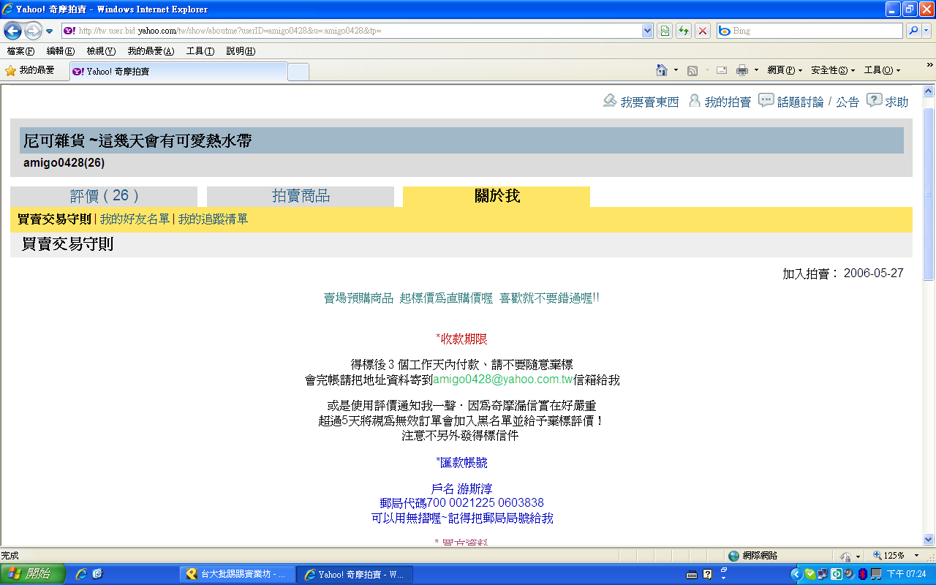936x585 pixels.
Task: Expand the Home button dropdown arrow
Action: pyautogui.click(x=676, y=70)
